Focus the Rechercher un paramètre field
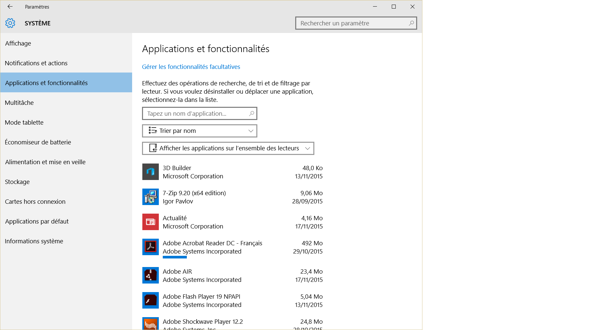Viewport: 601px width, 330px height. pyautogui.click(x=356, y=23)
